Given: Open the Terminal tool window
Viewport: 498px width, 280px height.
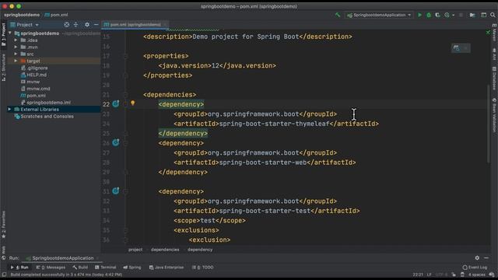Looking at the screenshot, I should [106, 268].
